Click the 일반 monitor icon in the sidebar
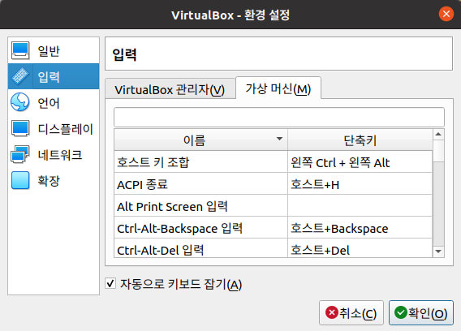The image size is (461, 331). [x=20, y=50]
